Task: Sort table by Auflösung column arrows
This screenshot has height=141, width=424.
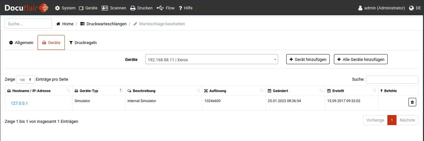Action: (262, 91)
